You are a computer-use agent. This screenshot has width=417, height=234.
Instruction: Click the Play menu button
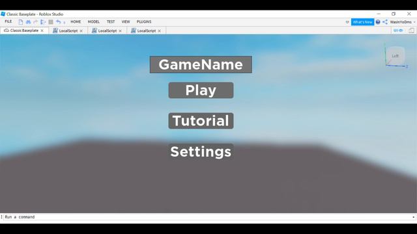201,90
